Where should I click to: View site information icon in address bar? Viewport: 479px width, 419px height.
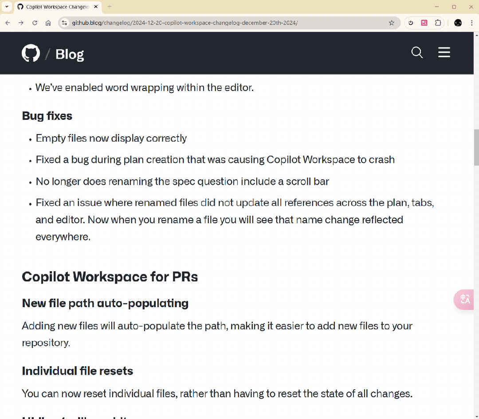click(64, 23)
